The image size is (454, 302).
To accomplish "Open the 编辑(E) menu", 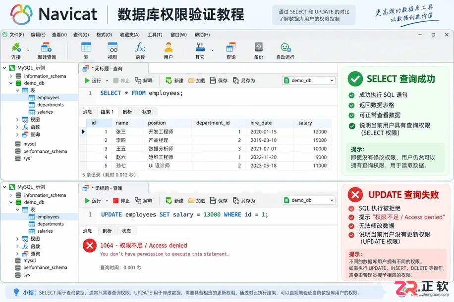I will point(38,35).
